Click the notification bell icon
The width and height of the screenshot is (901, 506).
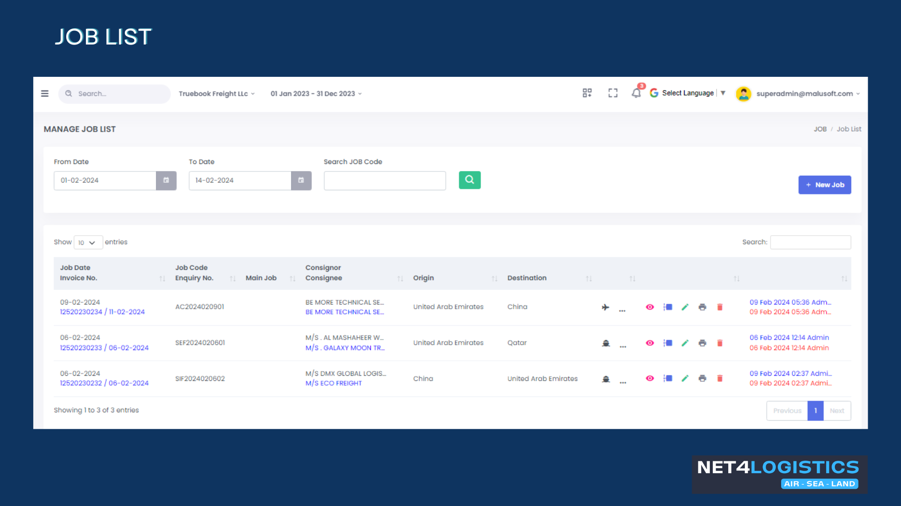click(x=636, y=93)
